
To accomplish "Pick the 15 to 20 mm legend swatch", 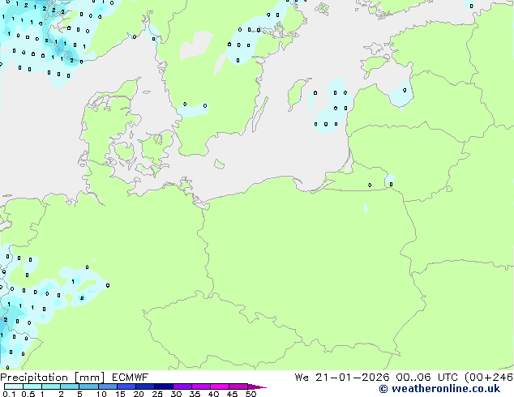I will [x=126, y=386].
